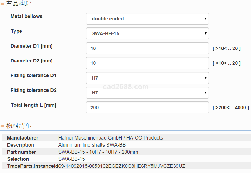Focus the Diameter D2 input field

pyautogui.click(x=147, y=63)
